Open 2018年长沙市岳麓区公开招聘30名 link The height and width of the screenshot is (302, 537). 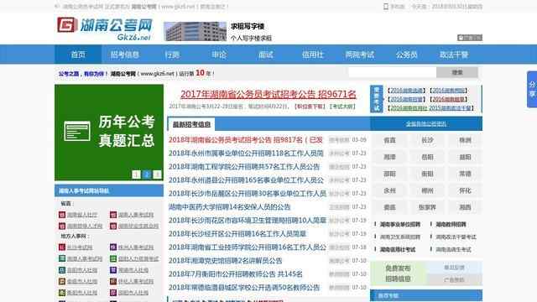coord(248,194)
